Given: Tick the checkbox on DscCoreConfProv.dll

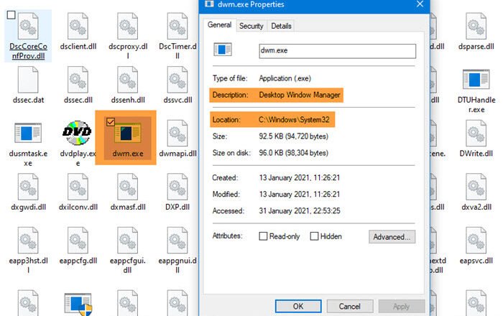Looking at the screenshot, I should click(x=11, y=15).
